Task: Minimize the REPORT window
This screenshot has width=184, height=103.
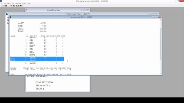Action: (x=153, y=17)
